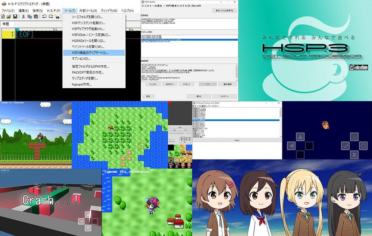Screen dimensions: 372x236
Task: Close the Hot Soup Processor window
Action: [x=279, y=103]
